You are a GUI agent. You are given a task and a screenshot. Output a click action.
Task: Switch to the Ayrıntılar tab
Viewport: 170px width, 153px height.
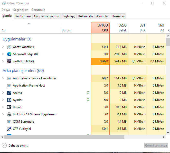102,16
